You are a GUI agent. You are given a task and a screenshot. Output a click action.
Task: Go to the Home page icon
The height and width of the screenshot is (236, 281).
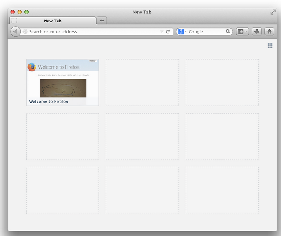click(x=269, y=31)
